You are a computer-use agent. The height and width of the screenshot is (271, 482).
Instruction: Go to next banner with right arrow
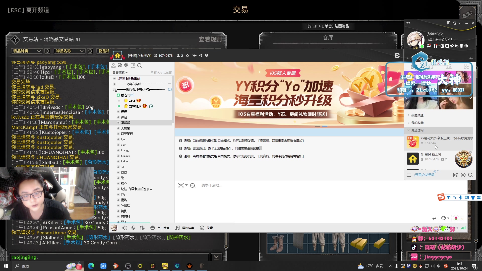coord(471,97)
